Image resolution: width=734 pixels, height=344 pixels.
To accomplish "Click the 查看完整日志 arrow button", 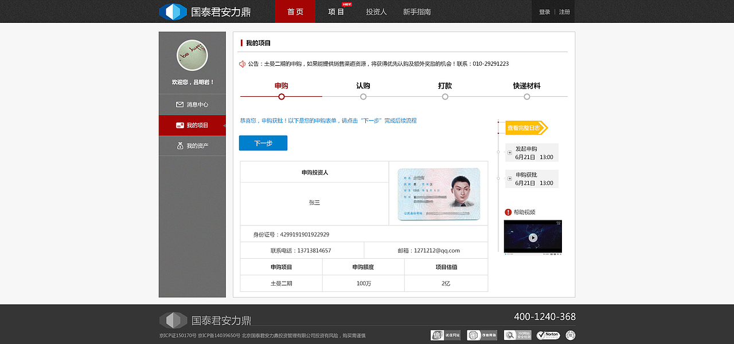I will coord(526,128).
